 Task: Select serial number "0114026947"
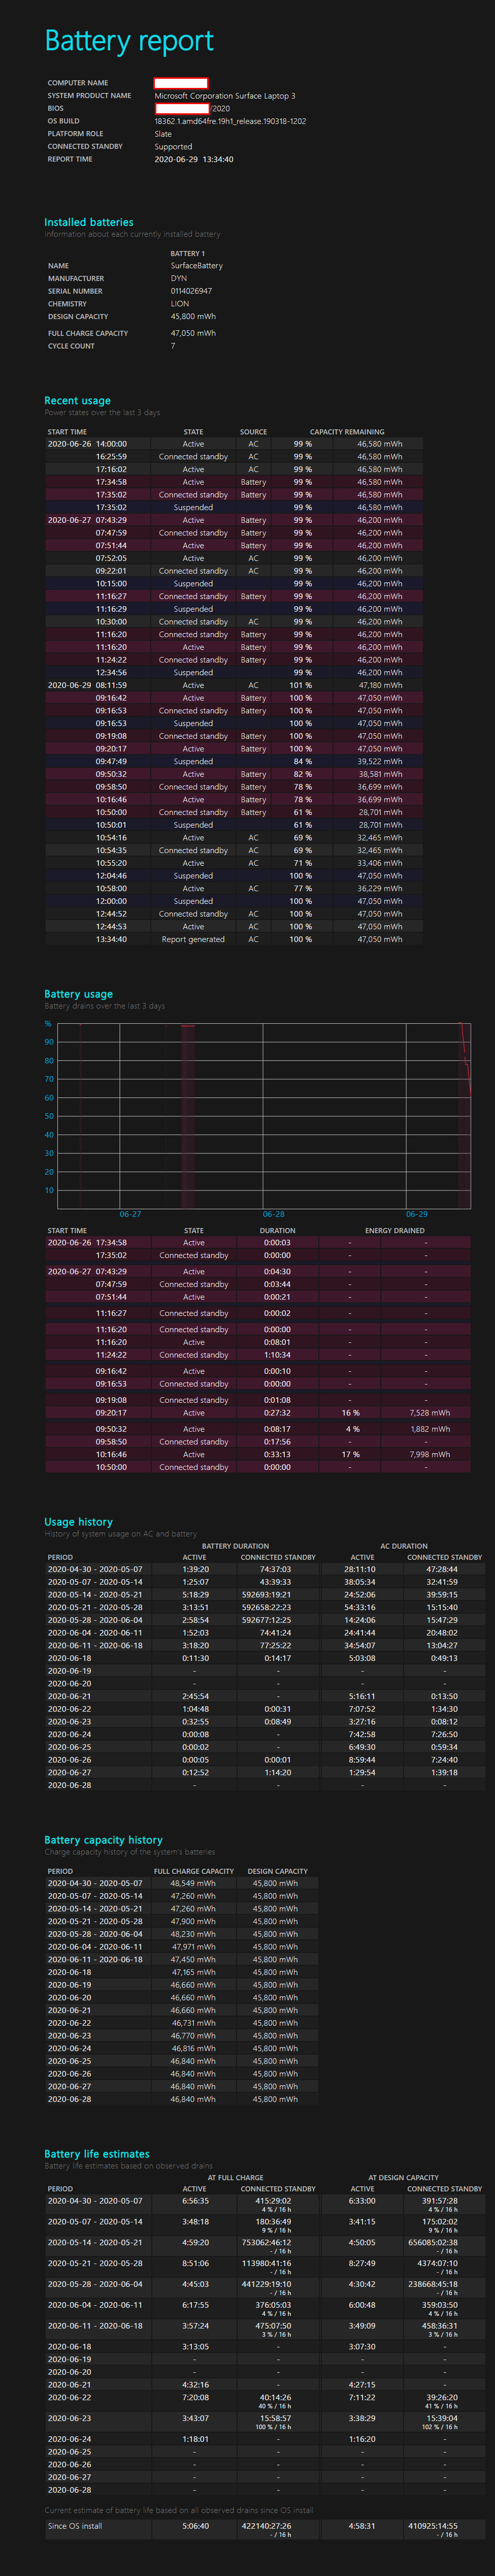coord(191,291)
